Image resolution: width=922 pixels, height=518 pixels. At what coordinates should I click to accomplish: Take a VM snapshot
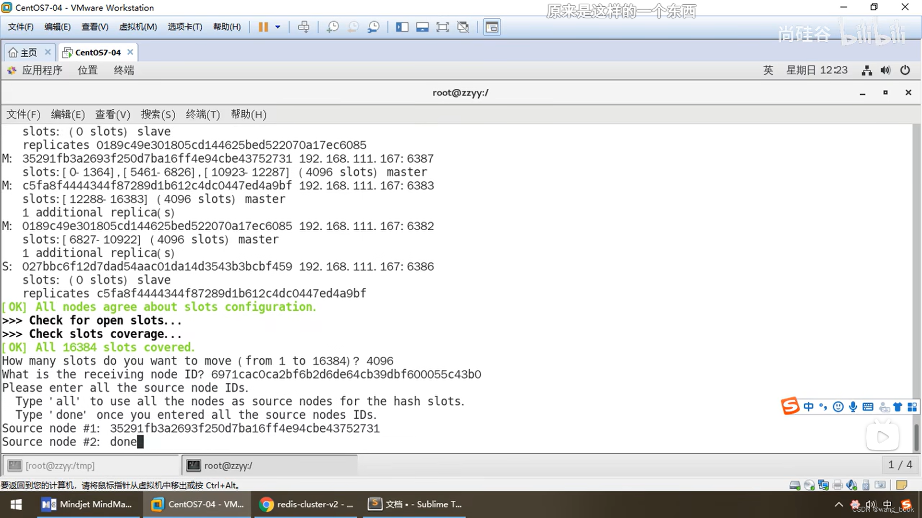click(332, 27)
